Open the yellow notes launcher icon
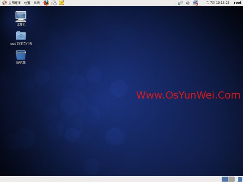Screen dimensions: 243x182 [62, 3]
